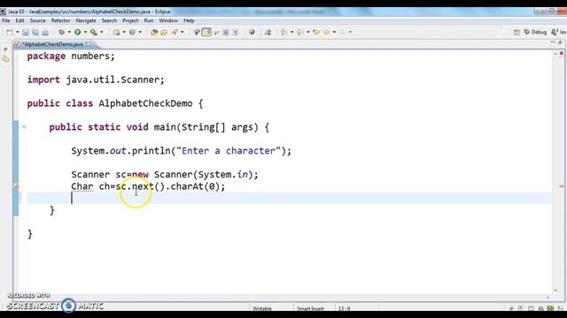Open the Project menu
Image resolution: width=567 pixels, height=318 pixels.
[130, 20]
